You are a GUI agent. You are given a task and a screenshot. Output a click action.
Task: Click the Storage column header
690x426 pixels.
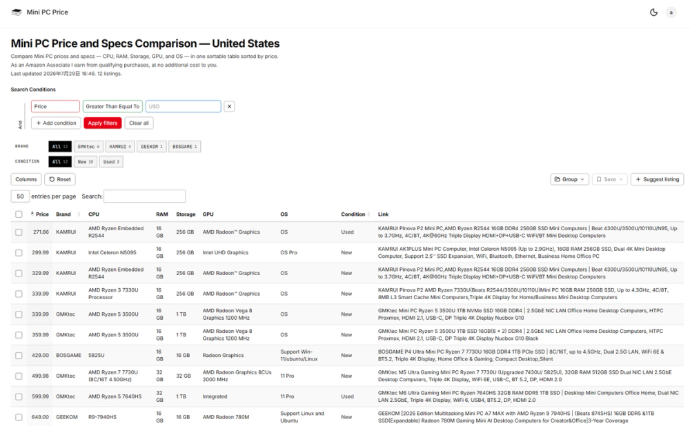[x=186, y=214]
